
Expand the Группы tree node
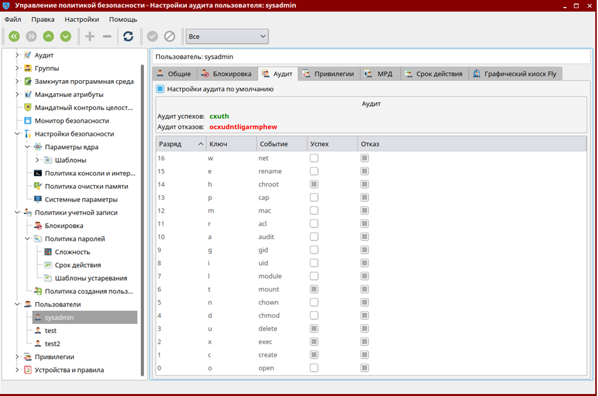[x=17, y=68]
